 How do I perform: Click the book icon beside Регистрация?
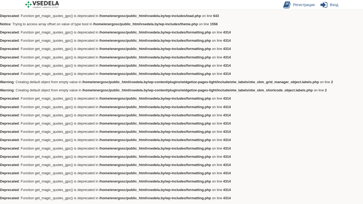coord(287,5)
